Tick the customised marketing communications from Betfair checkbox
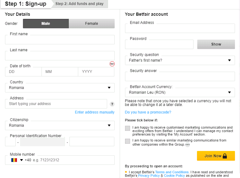Viewport: 240px width, 178px height. point(128,128)
